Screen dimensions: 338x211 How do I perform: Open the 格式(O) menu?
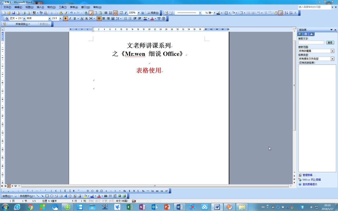(x=51, y=7)
